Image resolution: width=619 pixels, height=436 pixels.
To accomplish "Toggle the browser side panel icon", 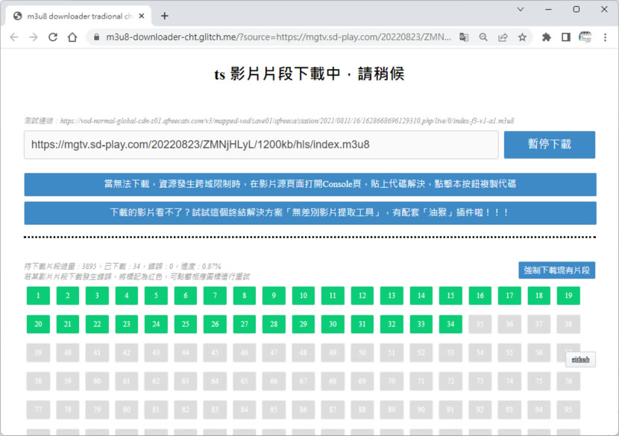I will (566, 37).
